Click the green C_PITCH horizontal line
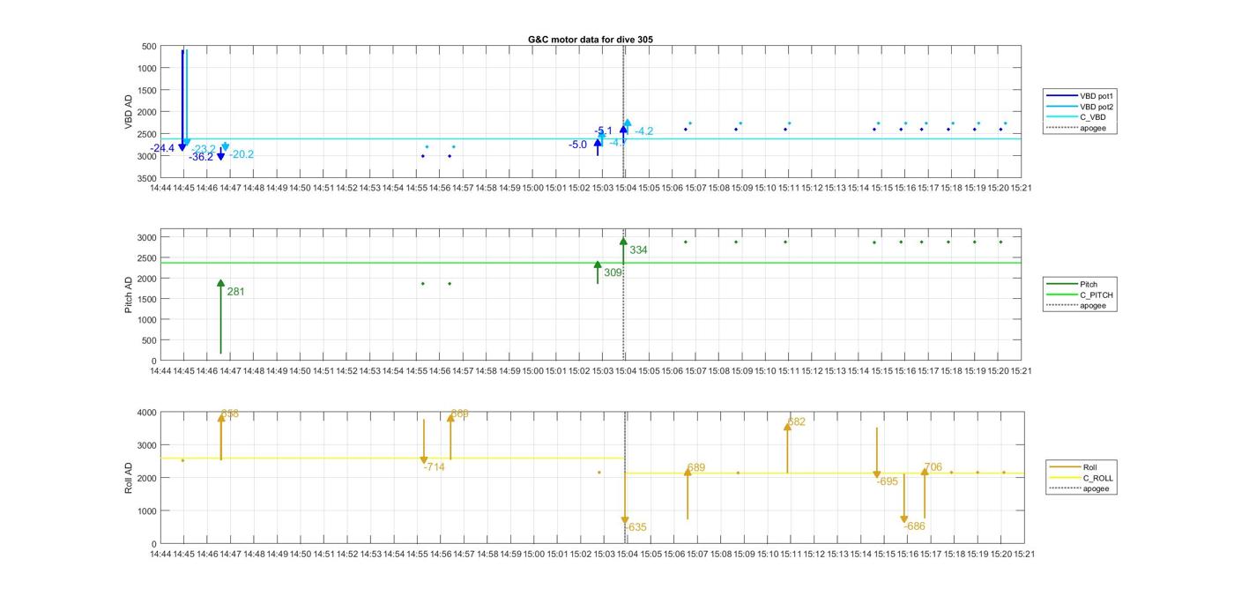 (x=591, y=263)
